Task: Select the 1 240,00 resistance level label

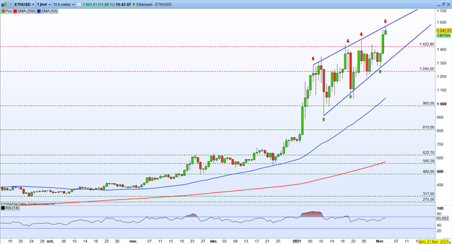Action: click(427, 69)
